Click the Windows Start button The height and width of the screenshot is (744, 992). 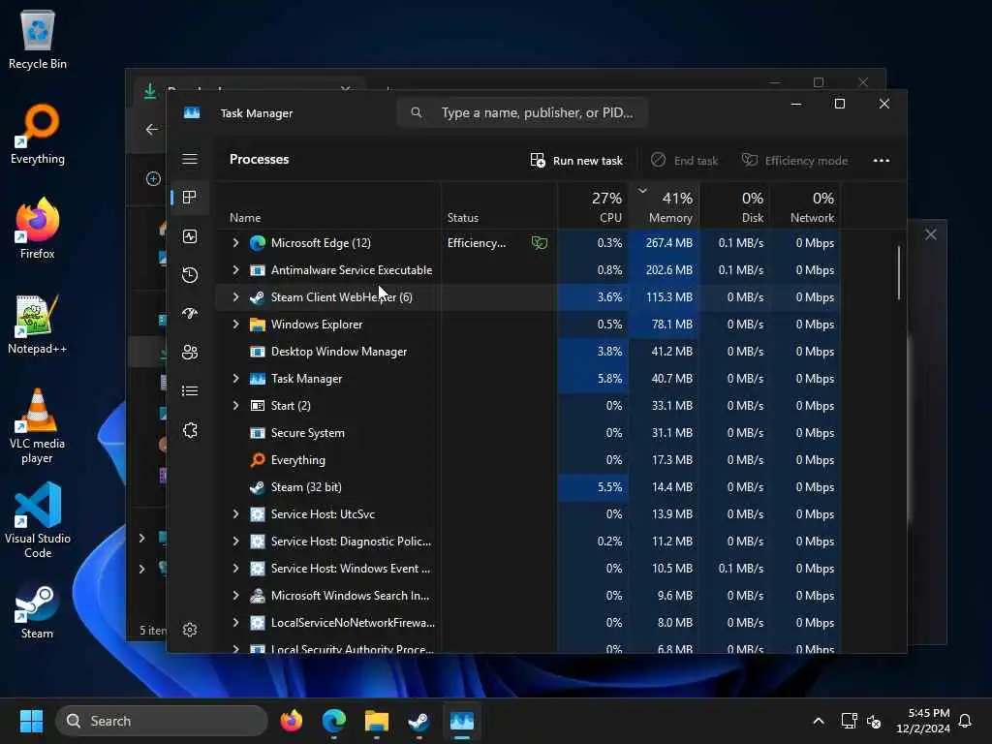click(31, 721)
